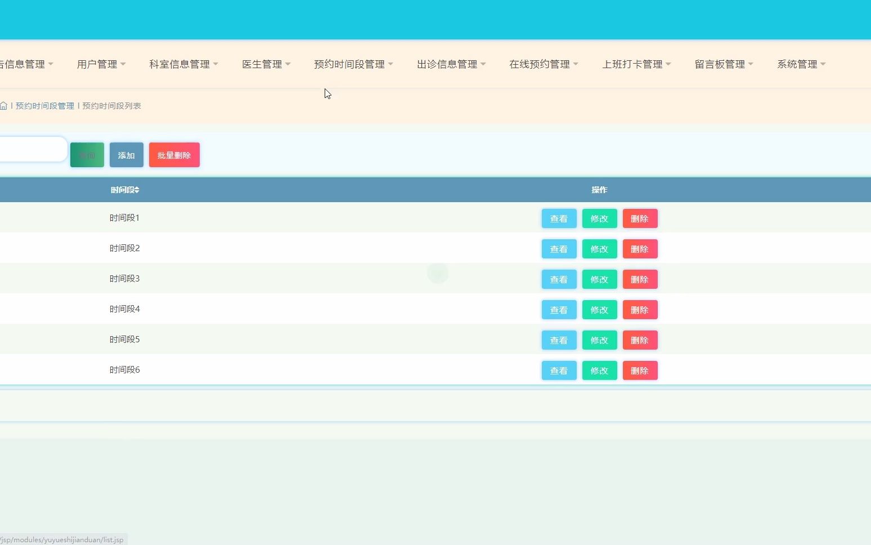Viewport: 871px width, 545px height.
Task: Open the 在线预约管理 menu
Action: tap(544, 64)
